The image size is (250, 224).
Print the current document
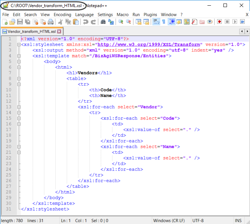(x=51, y=22)
